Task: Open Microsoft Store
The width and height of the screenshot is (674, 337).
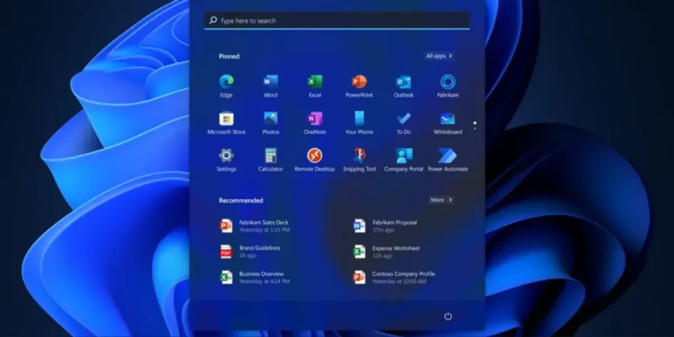Action: 226,123
